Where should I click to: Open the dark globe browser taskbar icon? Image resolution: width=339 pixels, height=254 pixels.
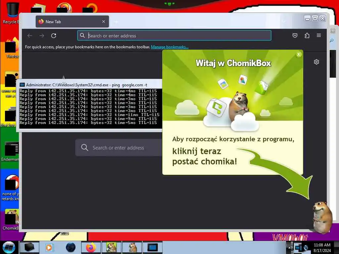click(71, 247)
